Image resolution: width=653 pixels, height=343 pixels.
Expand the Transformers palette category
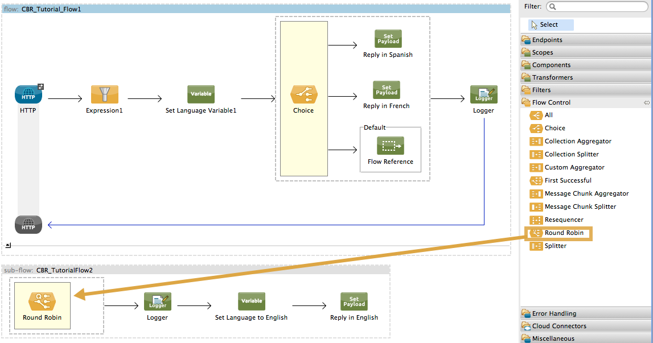coord(552,77)
